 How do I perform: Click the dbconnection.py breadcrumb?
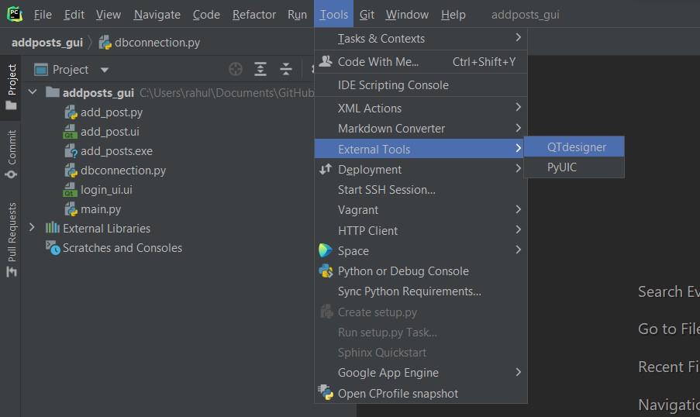(157, 43)
